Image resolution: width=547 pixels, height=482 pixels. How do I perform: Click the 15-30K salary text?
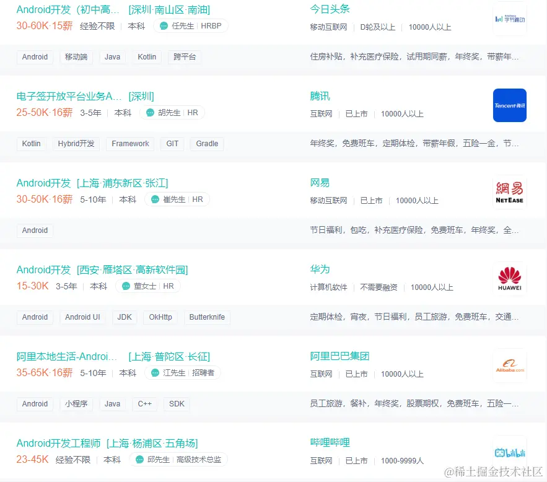tap(32, 286)
